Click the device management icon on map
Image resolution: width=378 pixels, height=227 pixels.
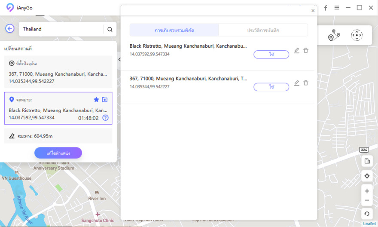tap(367, 161)
